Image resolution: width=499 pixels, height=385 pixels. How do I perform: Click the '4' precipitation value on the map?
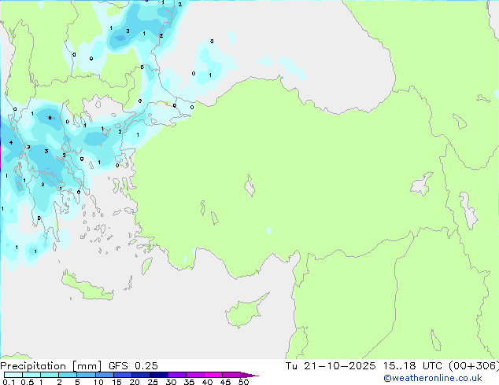[11, 143]
